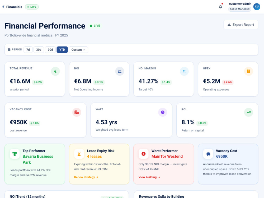Click the €5.2M OpEx value

tap(212, 81)
